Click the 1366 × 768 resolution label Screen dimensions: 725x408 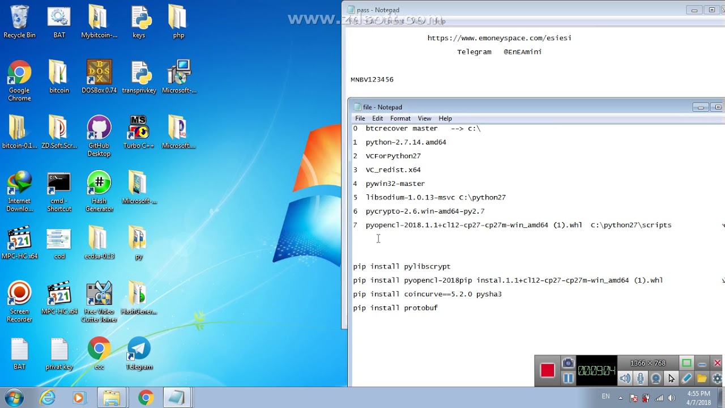click(648, 363)
